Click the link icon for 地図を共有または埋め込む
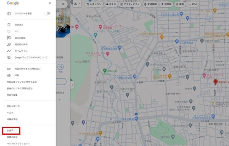 [x=9, y=69]
